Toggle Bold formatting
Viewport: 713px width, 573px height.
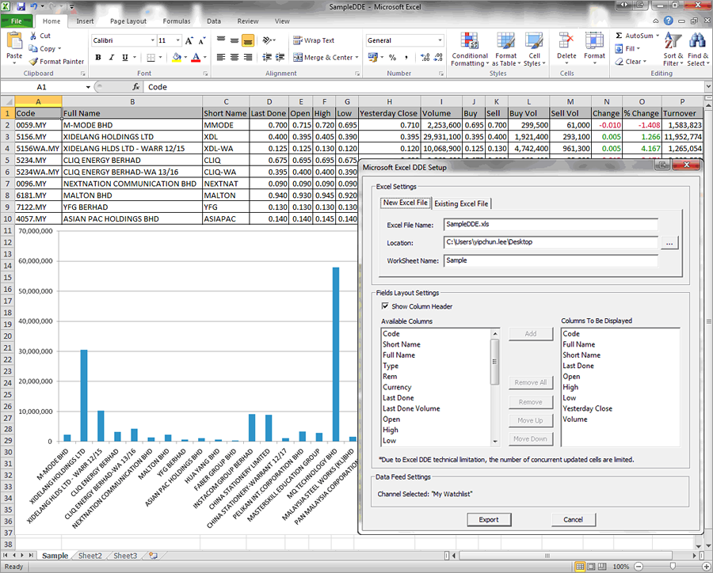pos(98,57)
